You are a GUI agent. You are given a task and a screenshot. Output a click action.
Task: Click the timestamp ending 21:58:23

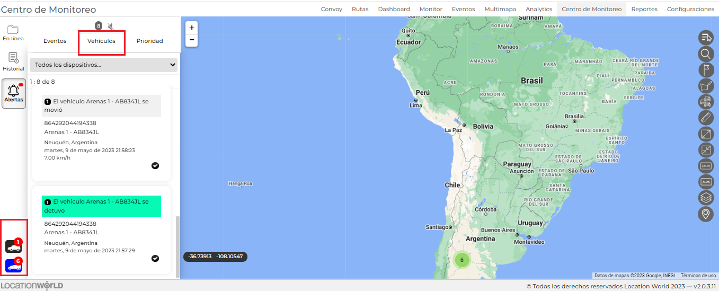90,151
